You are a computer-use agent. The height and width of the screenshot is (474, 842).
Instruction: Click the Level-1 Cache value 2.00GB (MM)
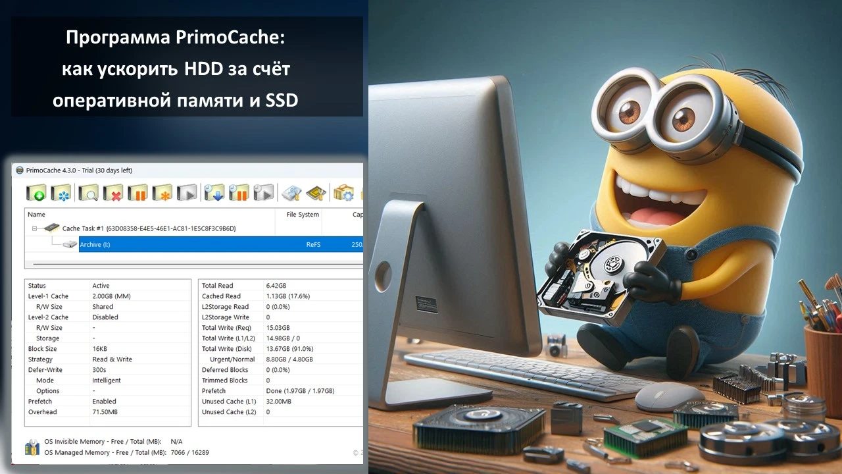point(111,296)
